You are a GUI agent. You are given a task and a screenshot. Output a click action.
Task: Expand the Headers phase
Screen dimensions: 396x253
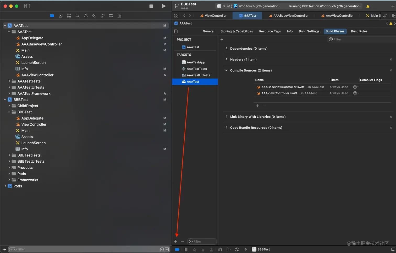227,60
